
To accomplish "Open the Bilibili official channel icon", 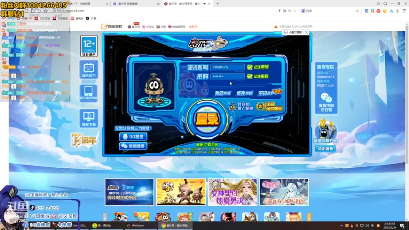I will 88,70.
